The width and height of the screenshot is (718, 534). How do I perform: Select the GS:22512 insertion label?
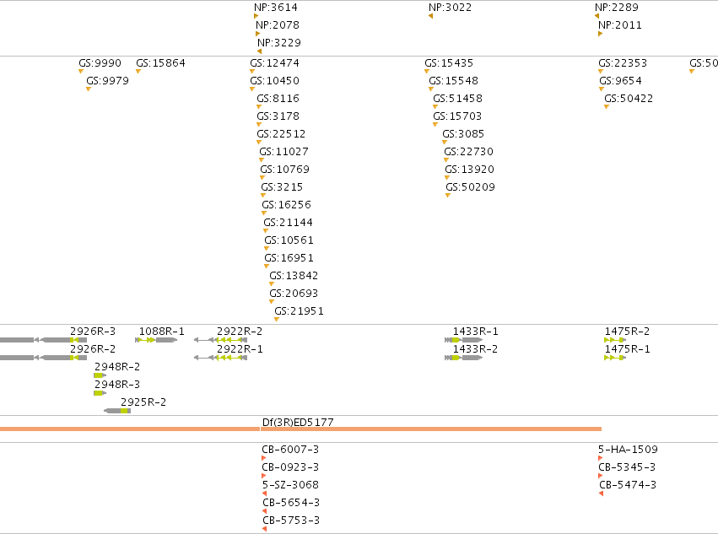281,134
